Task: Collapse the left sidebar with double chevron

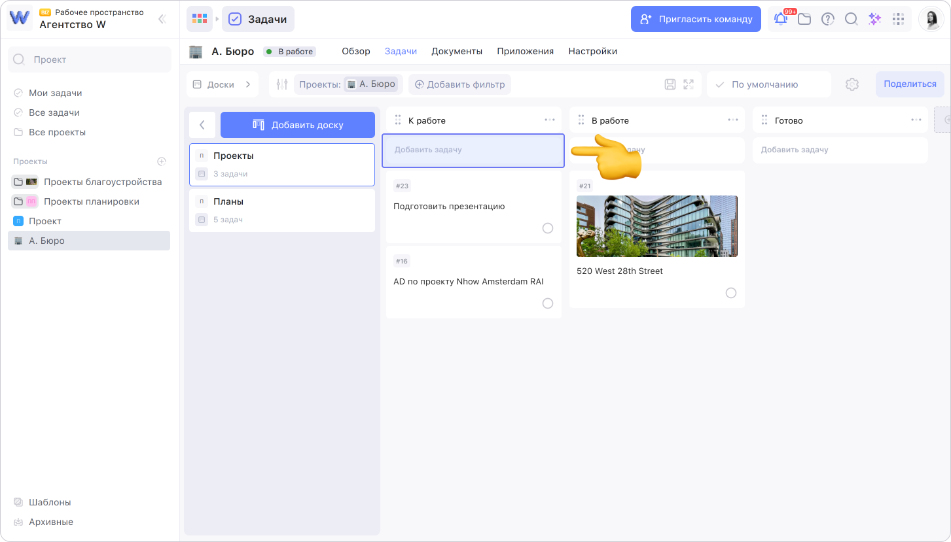Action: 162,19
